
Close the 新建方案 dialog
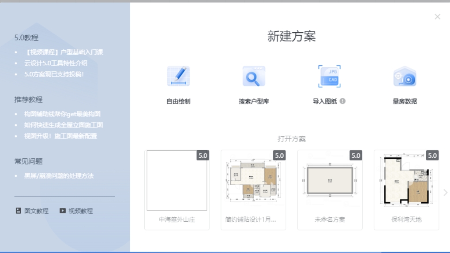click(437, 17)
